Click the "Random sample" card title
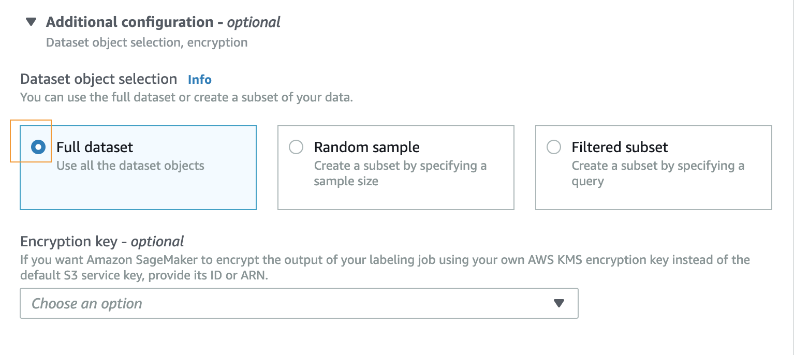Screen dimensions: 794x355 point(367,147)
